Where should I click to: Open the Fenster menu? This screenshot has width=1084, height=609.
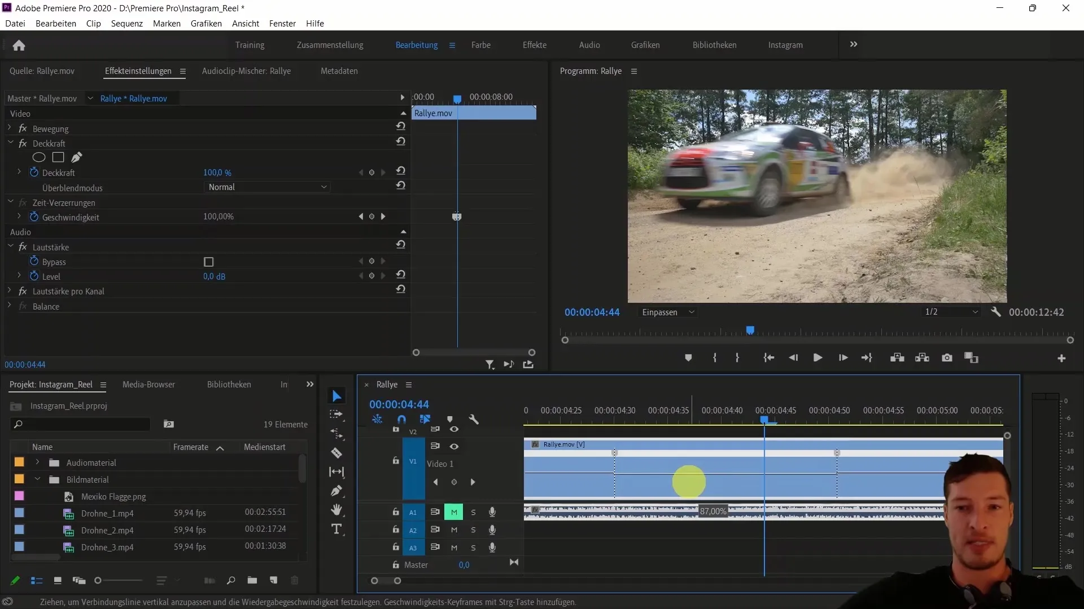282,24
